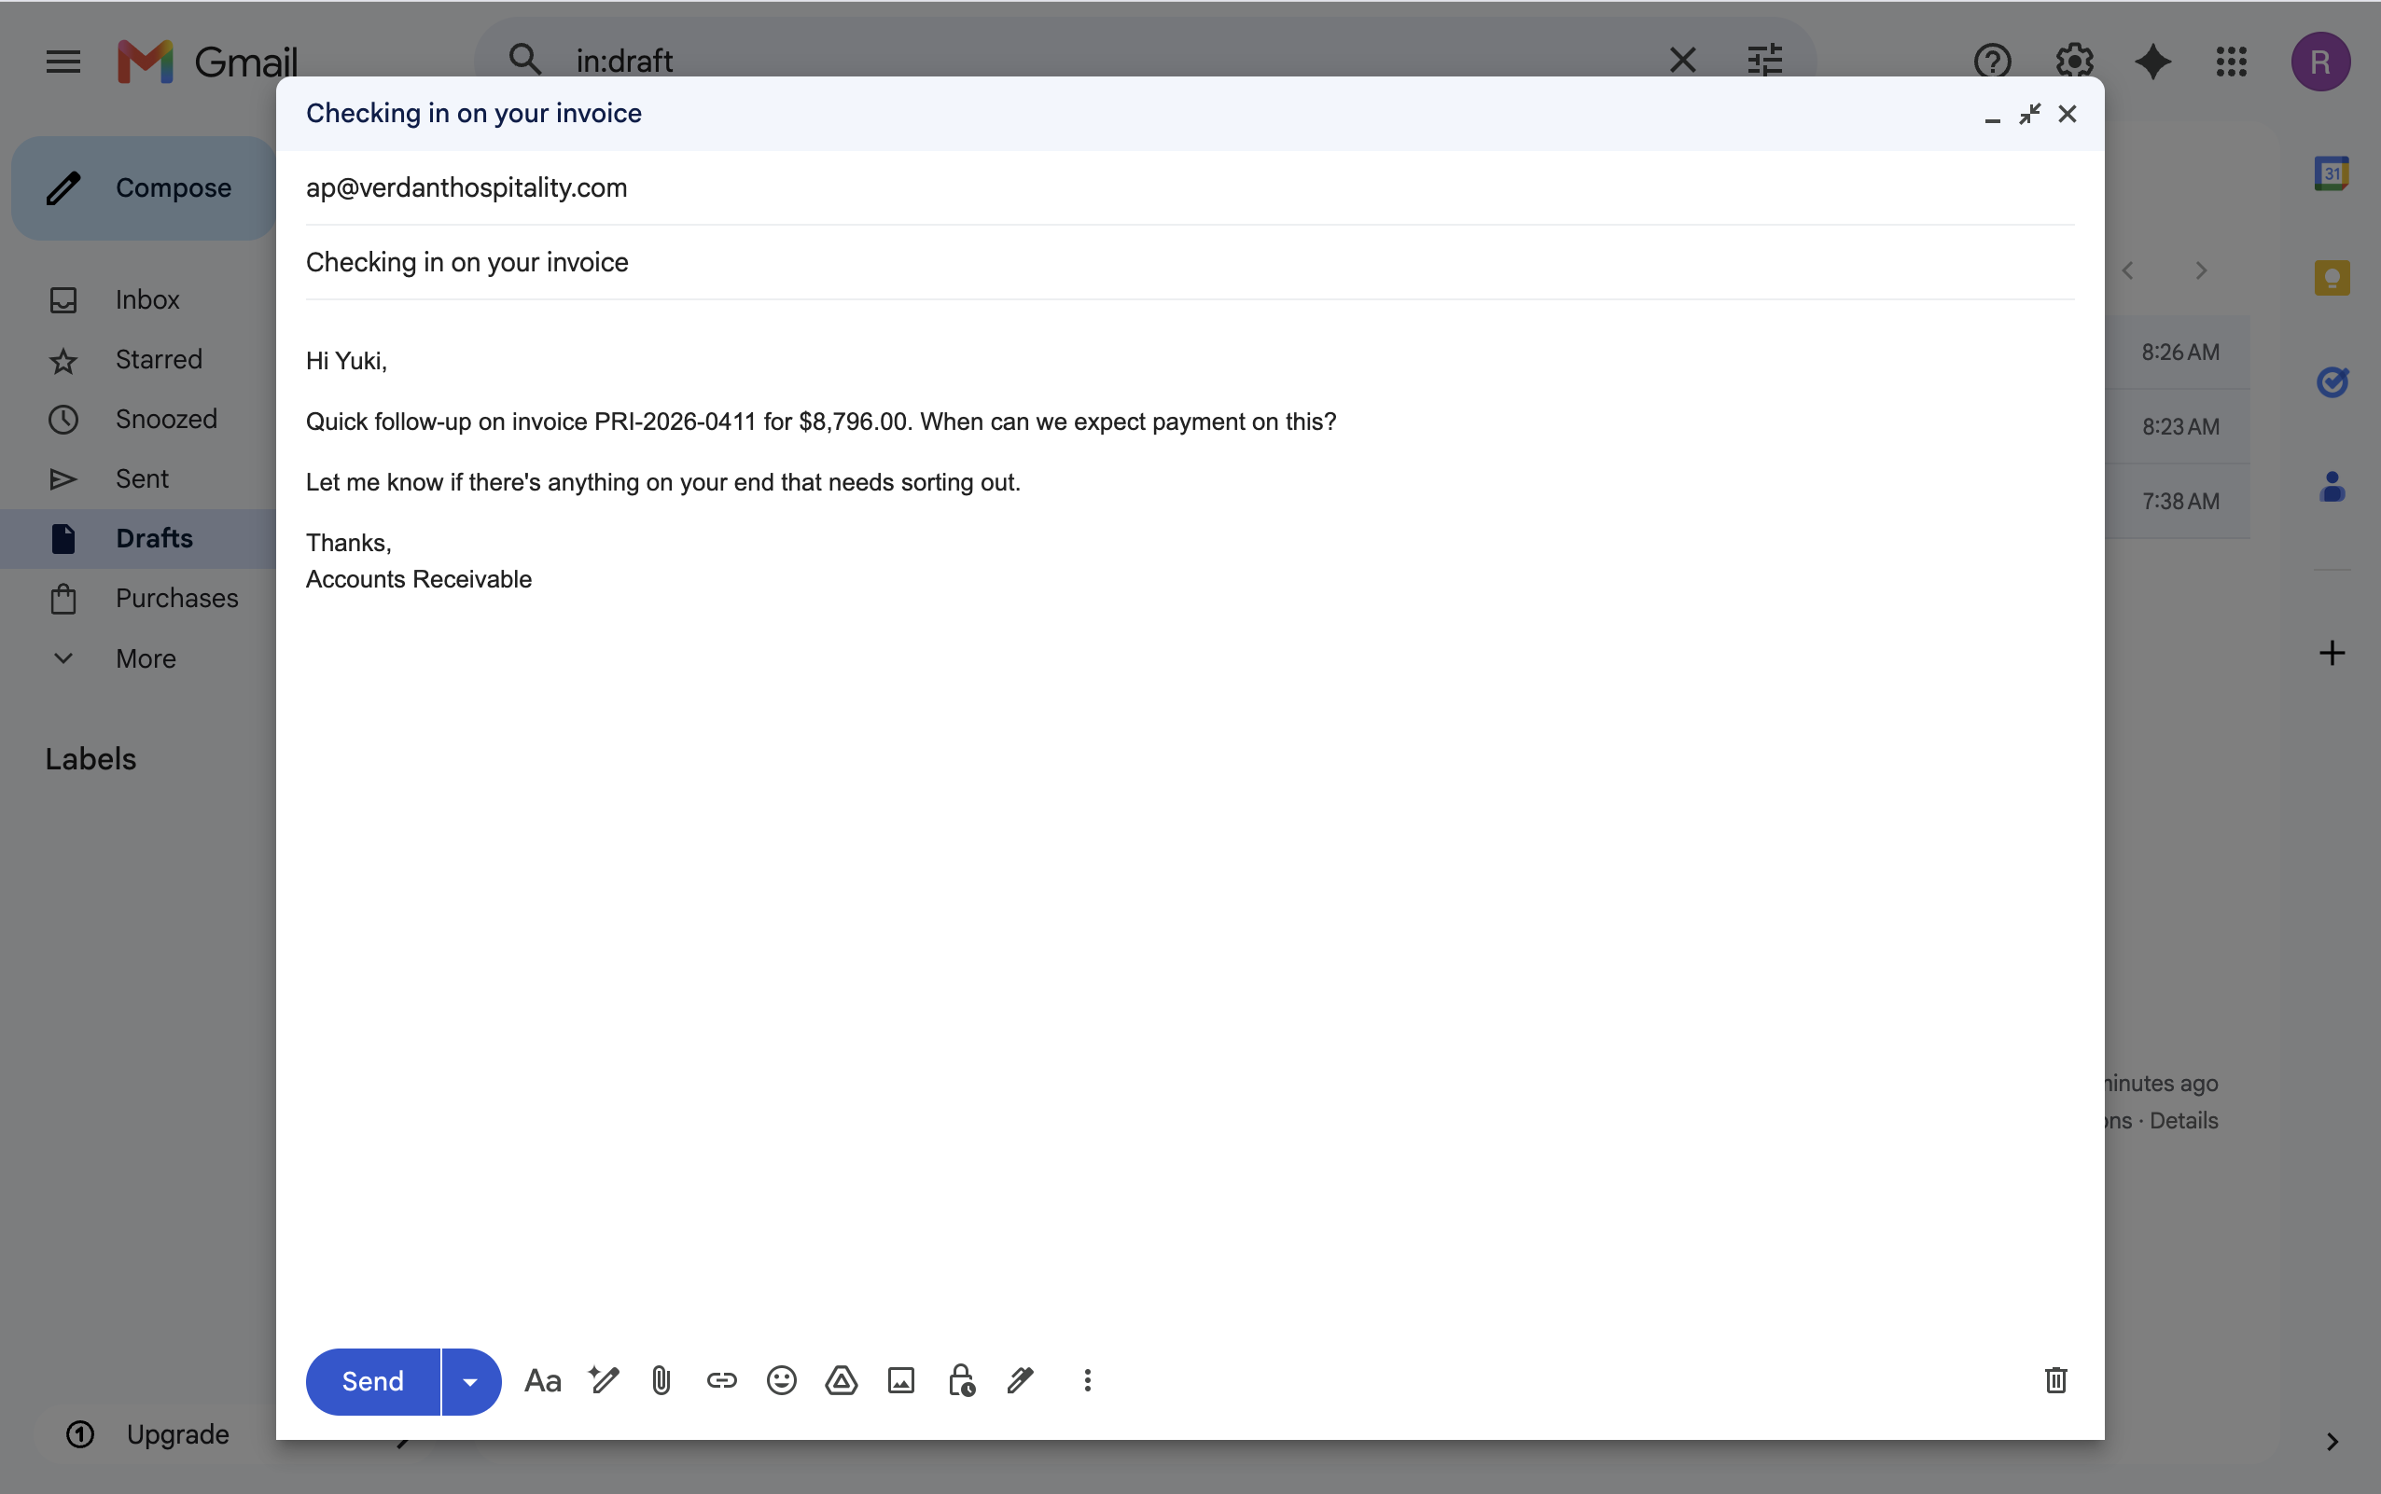Exit full screen on compose window
Screen dimensions: 2381x1494
2029,115
